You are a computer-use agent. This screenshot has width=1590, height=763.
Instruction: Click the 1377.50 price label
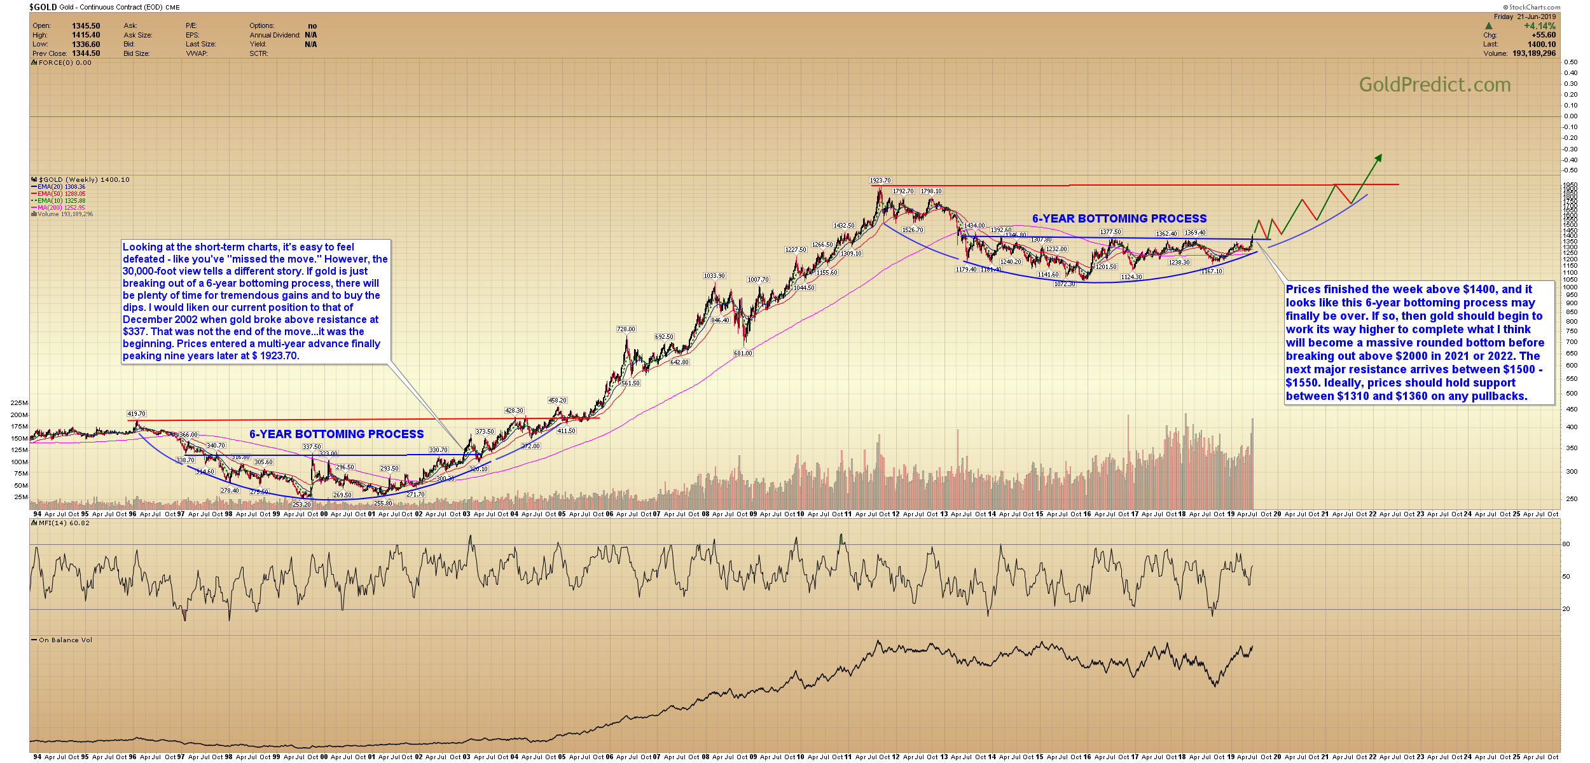pyautogui.click(x=1110, y=232)
